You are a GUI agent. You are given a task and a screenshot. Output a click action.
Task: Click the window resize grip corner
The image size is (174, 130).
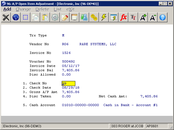pyautogui.click(x=171, y=127)
